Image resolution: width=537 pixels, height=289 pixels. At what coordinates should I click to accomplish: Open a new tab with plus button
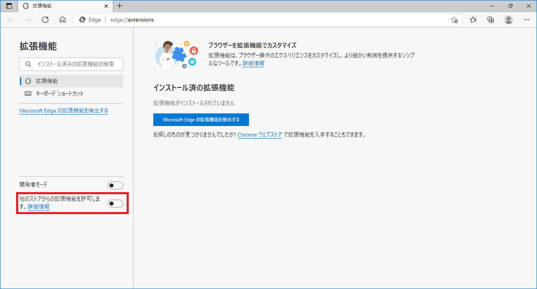pos(120,6)
